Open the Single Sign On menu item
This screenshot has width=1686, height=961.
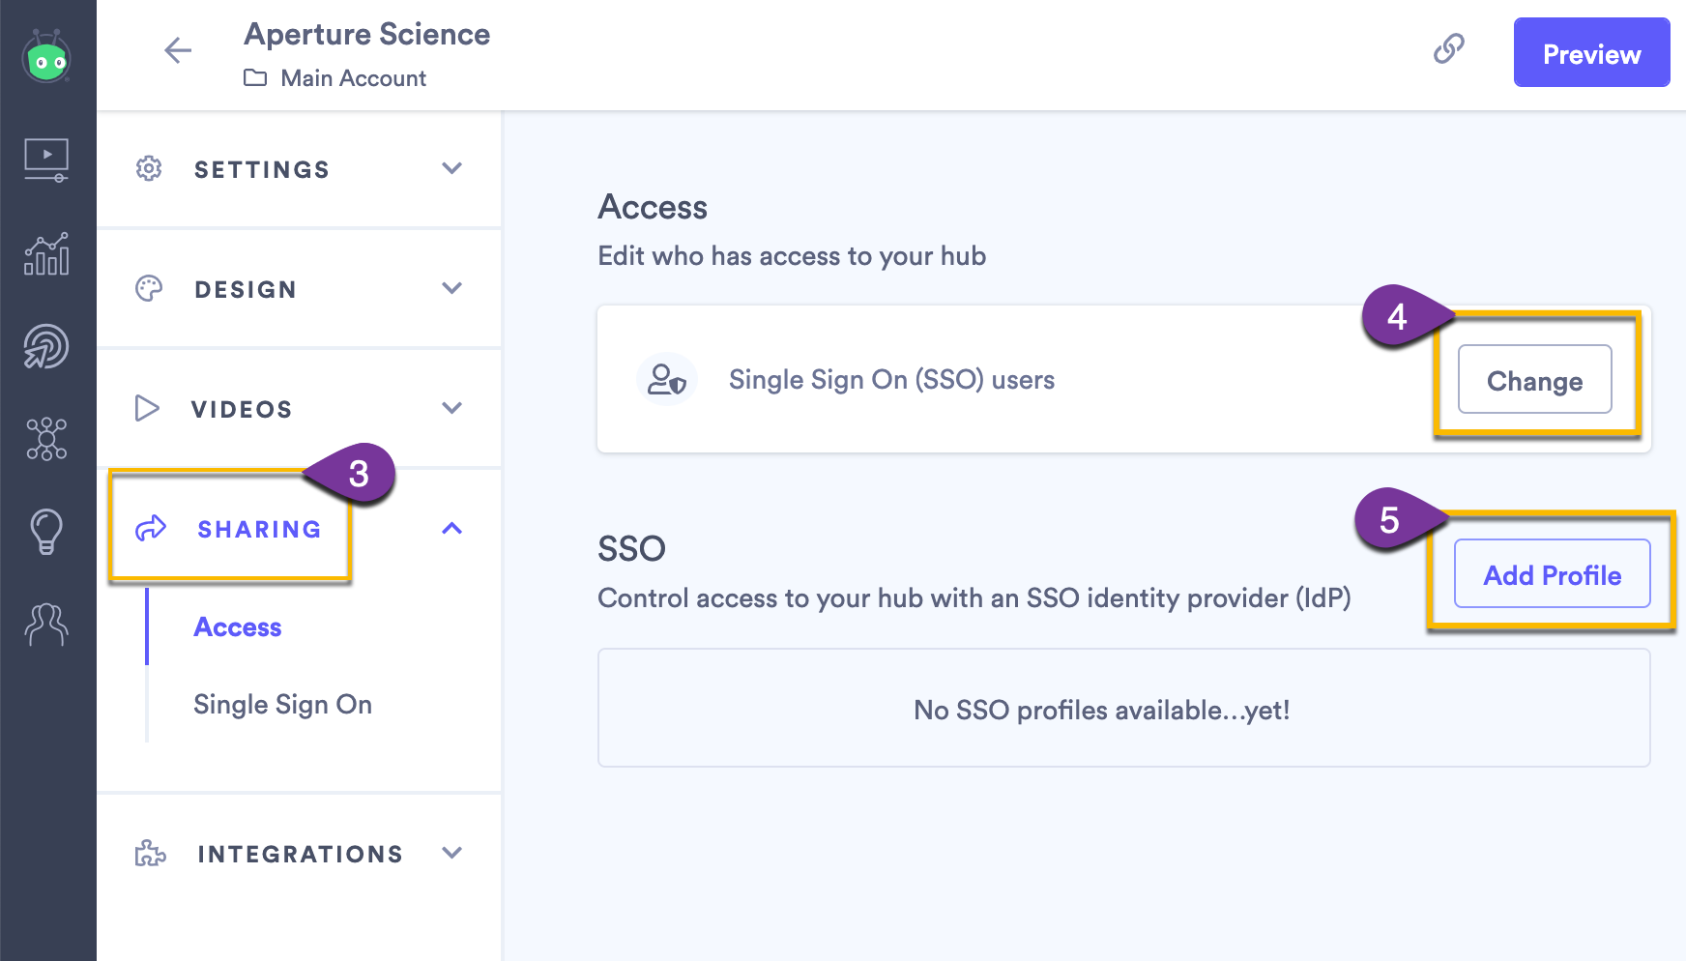click(283, 704)
